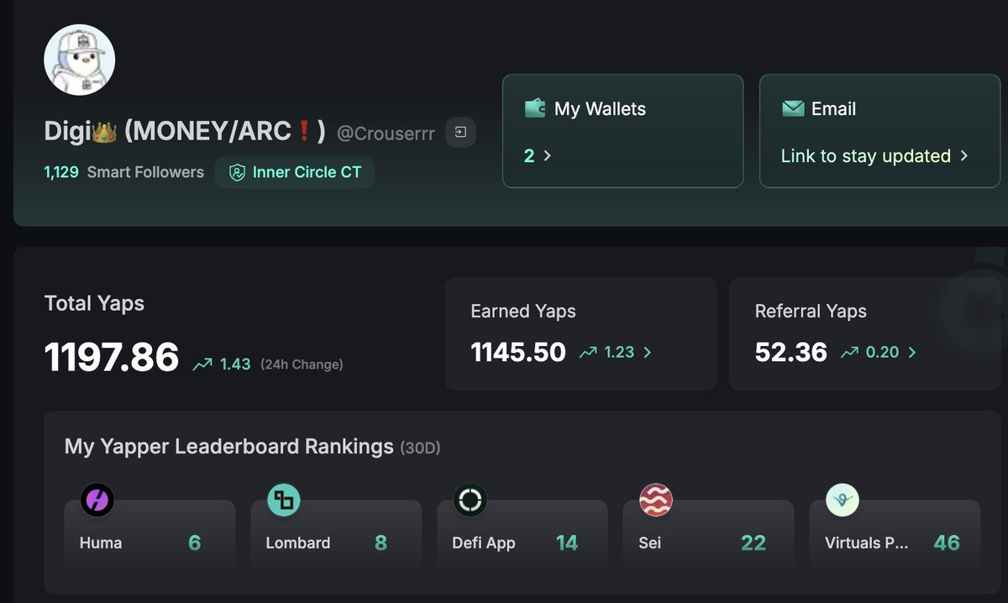Click the @Crouserrr handle
1008x603 pixels.
[x=386, y=133]
